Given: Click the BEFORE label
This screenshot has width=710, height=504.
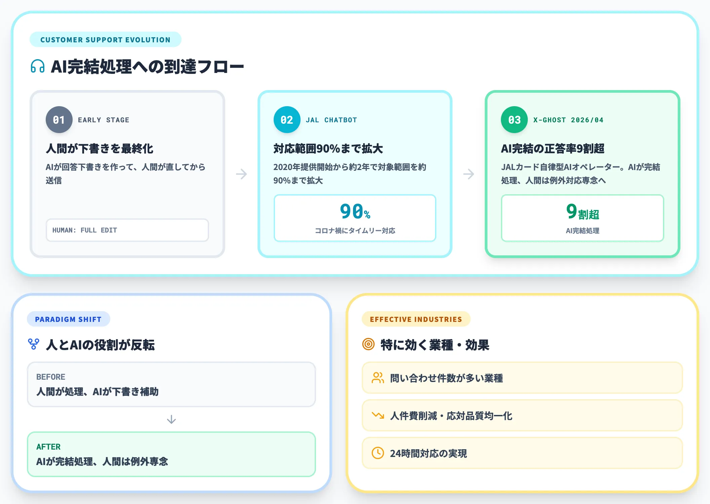Looking at the screenshot, I should [x=51, y=377].
